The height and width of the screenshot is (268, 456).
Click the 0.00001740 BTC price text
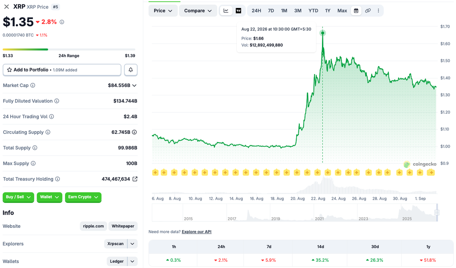[18, 35]
